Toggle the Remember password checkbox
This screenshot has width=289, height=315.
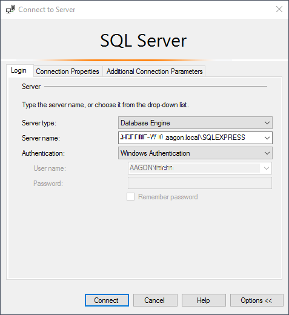130,197
